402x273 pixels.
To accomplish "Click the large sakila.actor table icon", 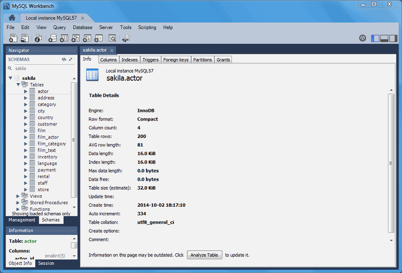I will pos(92,75).
